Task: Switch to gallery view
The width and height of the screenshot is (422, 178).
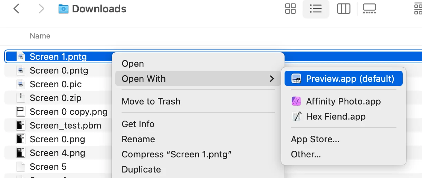Action: pyautogui.click(x=369, y=9)
